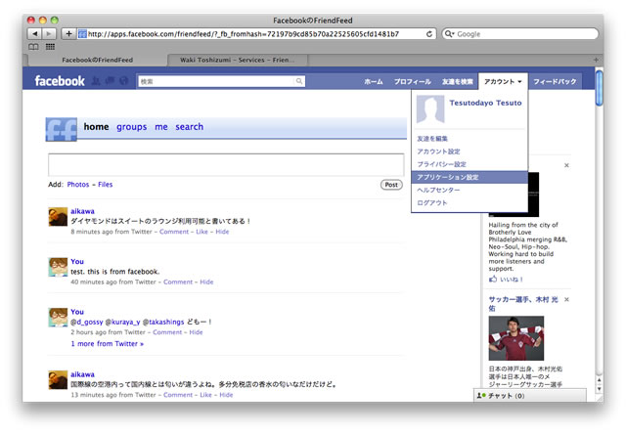Close the first sidebar ad with X
This screenshot has height=433, width=626.
(x=566, y=165)
